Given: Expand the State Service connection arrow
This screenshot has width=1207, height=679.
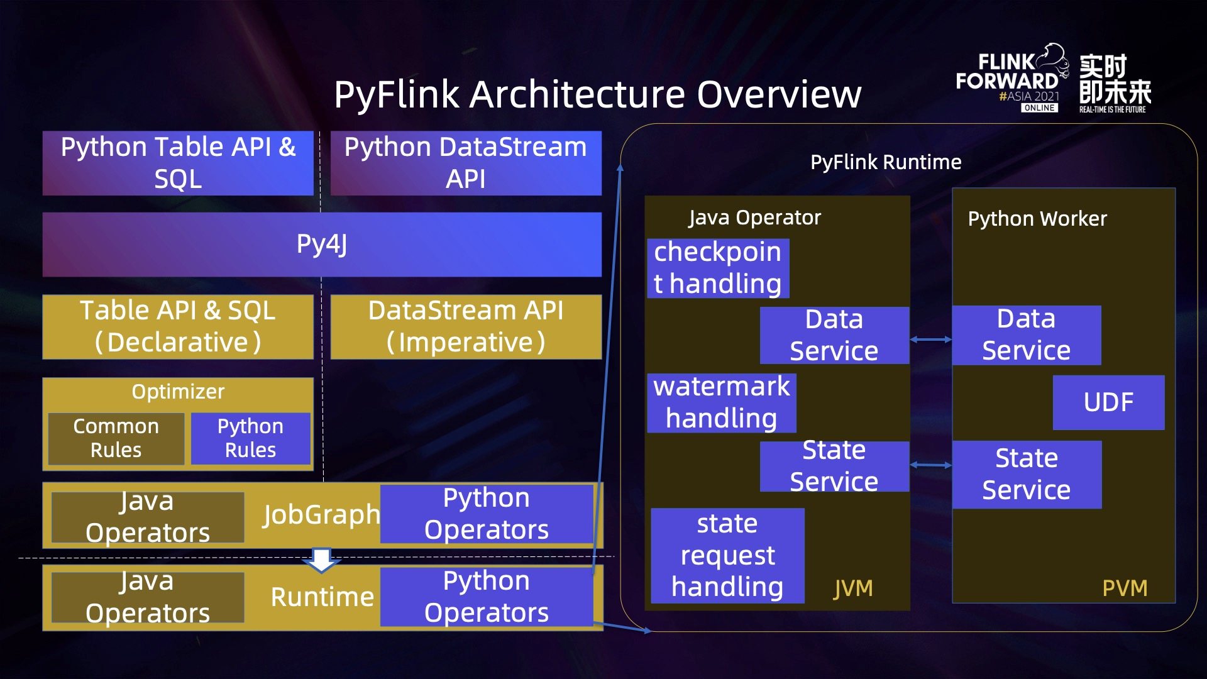Looking at the screenshot, I should pos(930,465).
